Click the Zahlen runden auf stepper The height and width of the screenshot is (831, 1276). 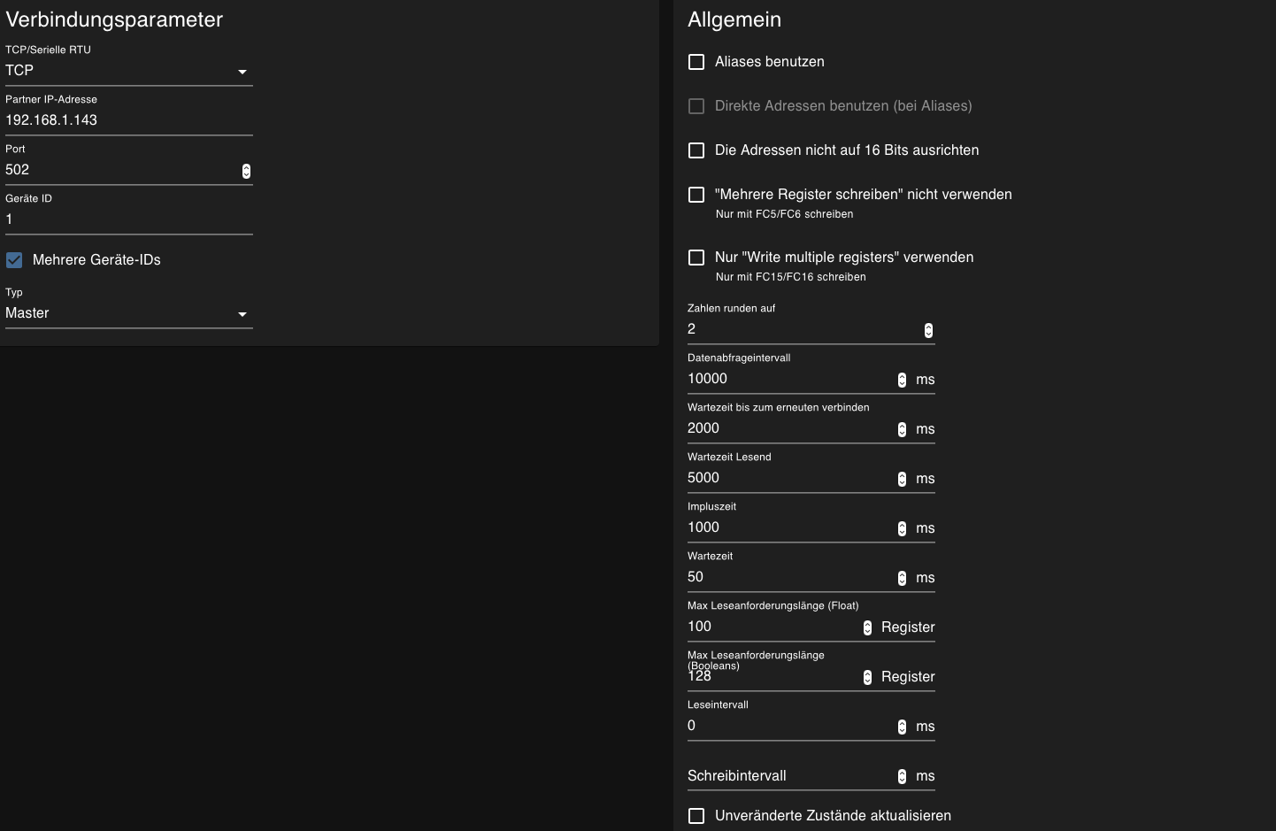[928, 330]
